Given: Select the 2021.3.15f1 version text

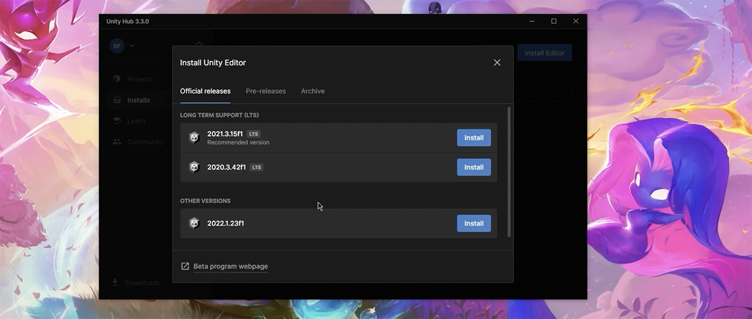Looking at the screenshot, I should (x=225, y=134).
